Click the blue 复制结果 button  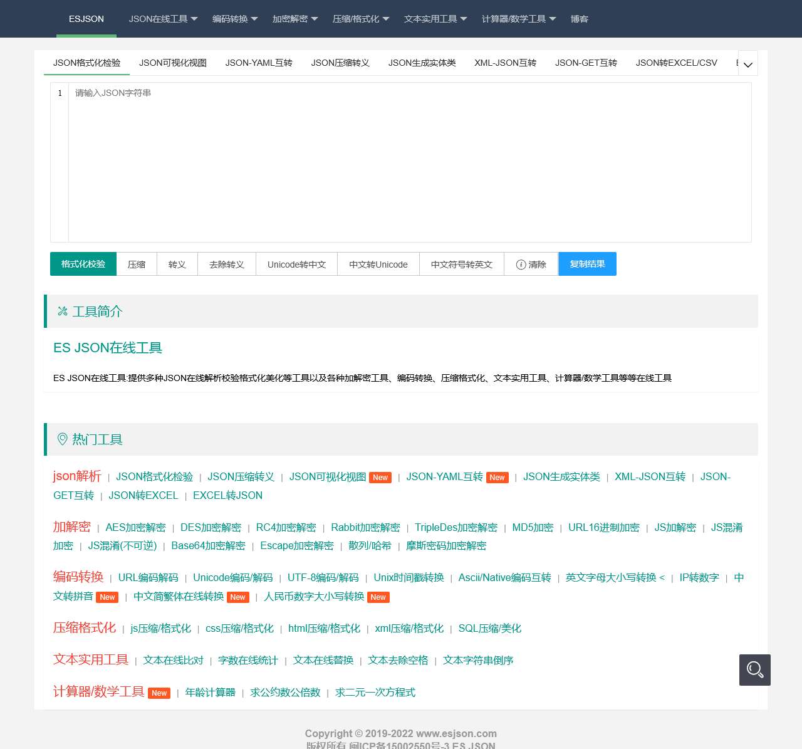587,264
